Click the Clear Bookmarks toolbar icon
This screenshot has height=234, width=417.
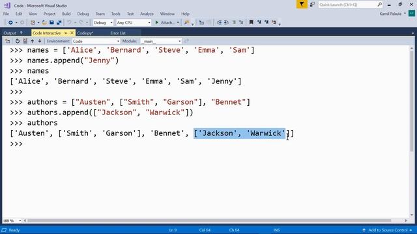[274, 23]
